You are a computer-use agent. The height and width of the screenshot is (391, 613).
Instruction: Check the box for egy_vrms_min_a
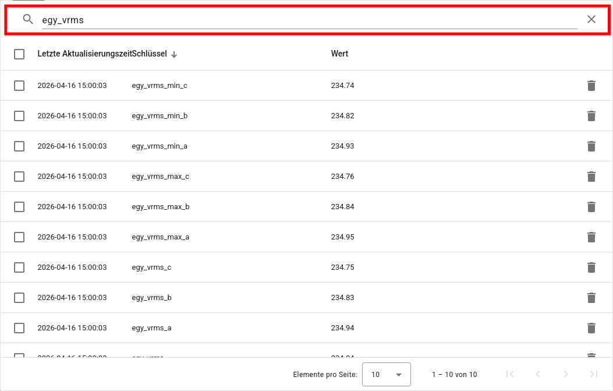coord(19,146)
